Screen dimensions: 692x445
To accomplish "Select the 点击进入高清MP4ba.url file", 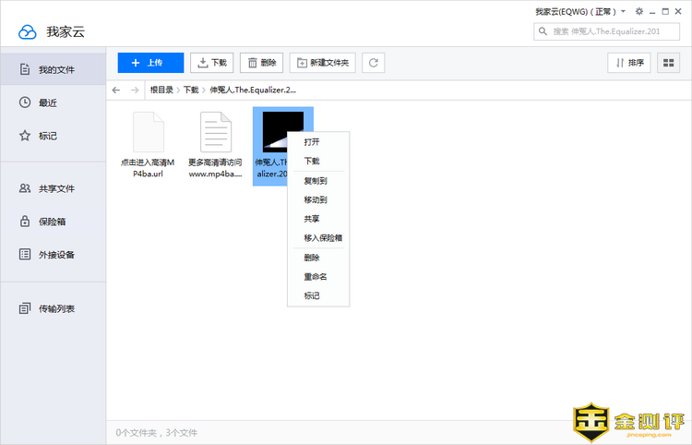I will point(148,144).
